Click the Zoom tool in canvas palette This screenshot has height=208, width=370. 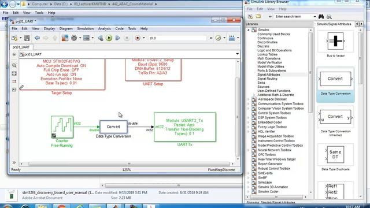[x=14, y=65]
